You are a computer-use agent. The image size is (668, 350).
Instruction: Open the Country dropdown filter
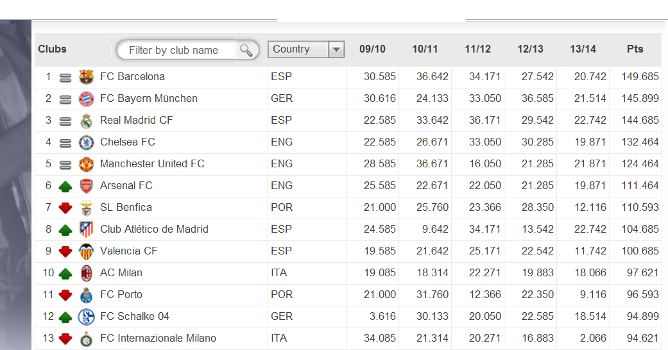tap(306, 49)
